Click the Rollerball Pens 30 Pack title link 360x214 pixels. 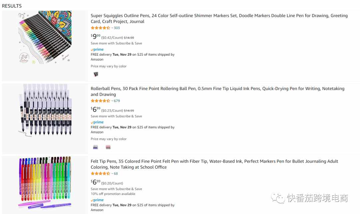[x=217, y=91]
